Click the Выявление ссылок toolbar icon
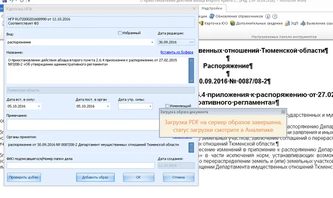 click(x=303, y=23)
